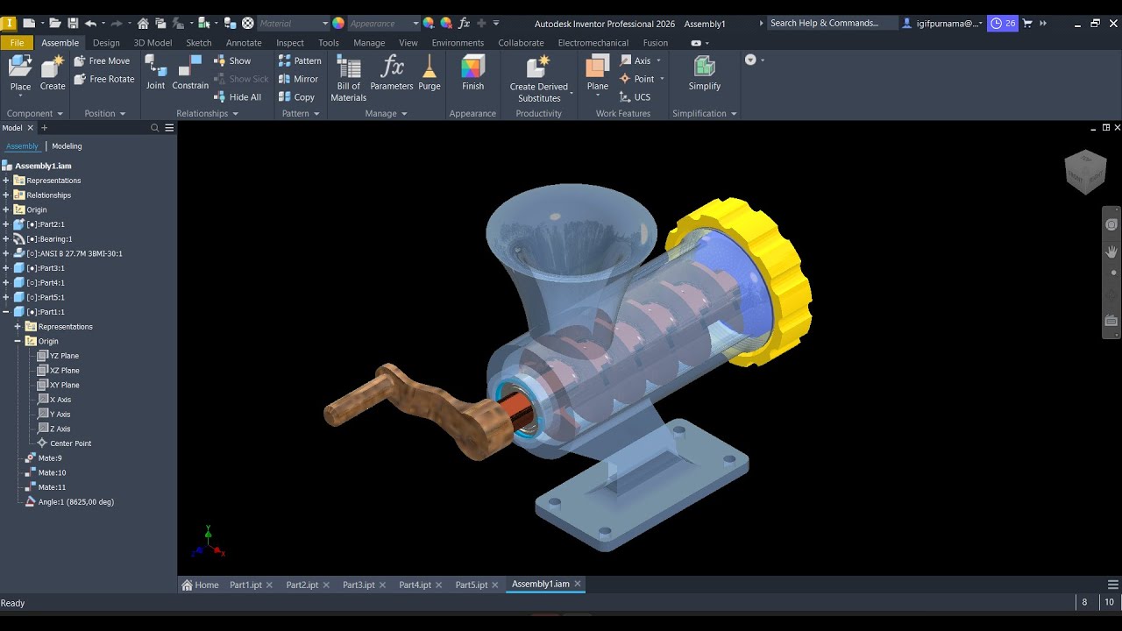This screenshot has width=1122, height=631.
Task: Close the Part5.ipt document tab
Action: pos(494,585)
